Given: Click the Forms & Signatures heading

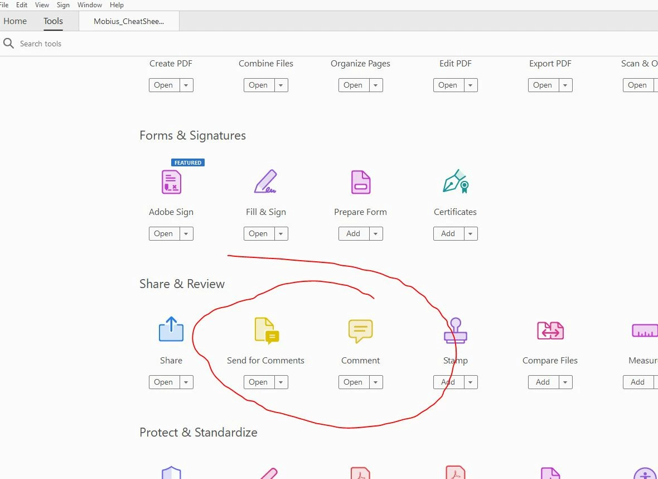Looking at the screenshot, I should (x=192, y=136).
